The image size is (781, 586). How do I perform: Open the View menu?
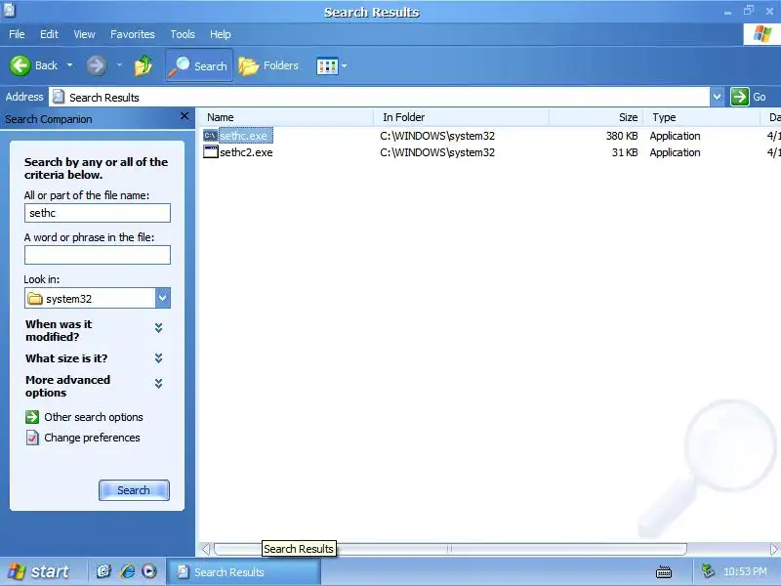[x=84, y=34]
